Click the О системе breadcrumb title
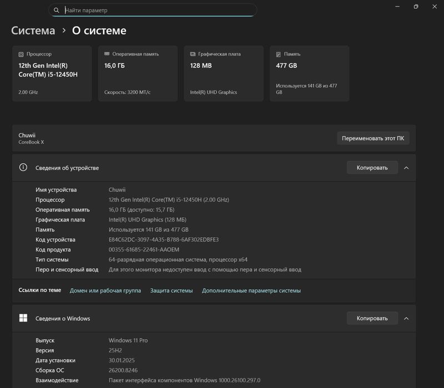Image resolution: width=444 pixels, height=388 pixels. coord(99,30)
